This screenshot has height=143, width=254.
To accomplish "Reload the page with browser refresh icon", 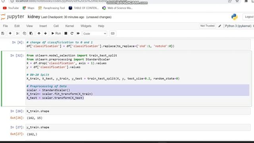I will point(3,1).
